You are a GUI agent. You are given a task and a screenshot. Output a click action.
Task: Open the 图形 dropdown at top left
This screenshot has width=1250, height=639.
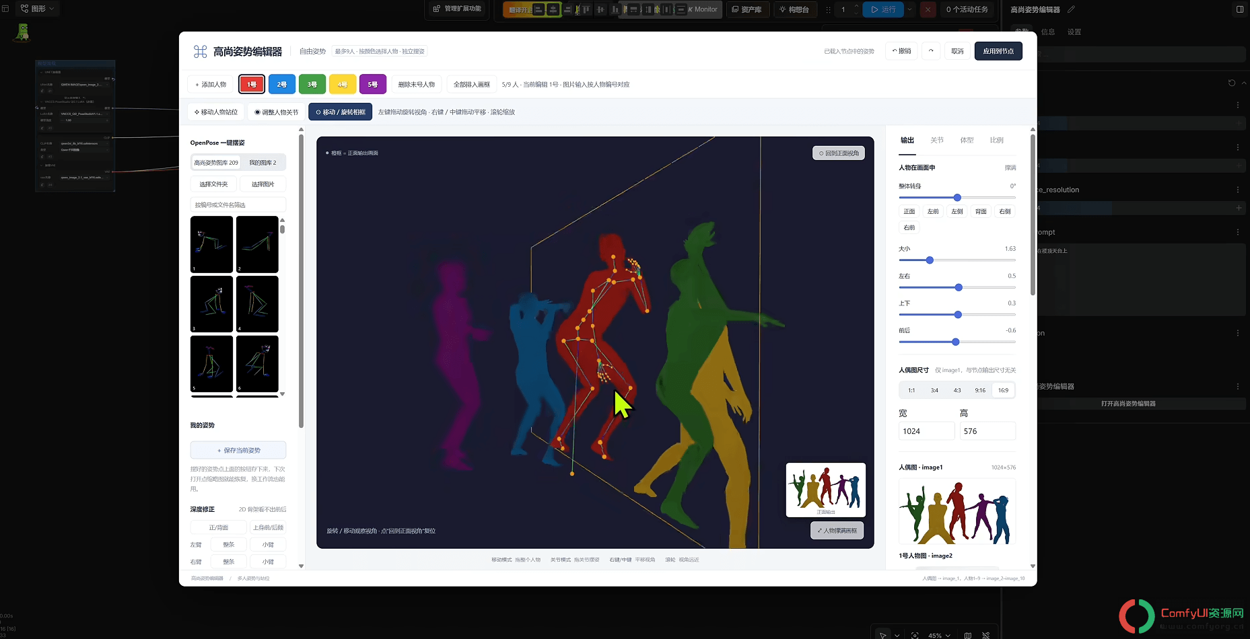coord(38,9)
